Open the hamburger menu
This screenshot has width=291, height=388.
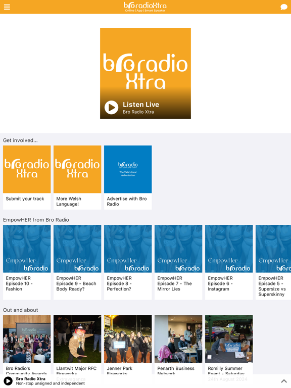7,7
